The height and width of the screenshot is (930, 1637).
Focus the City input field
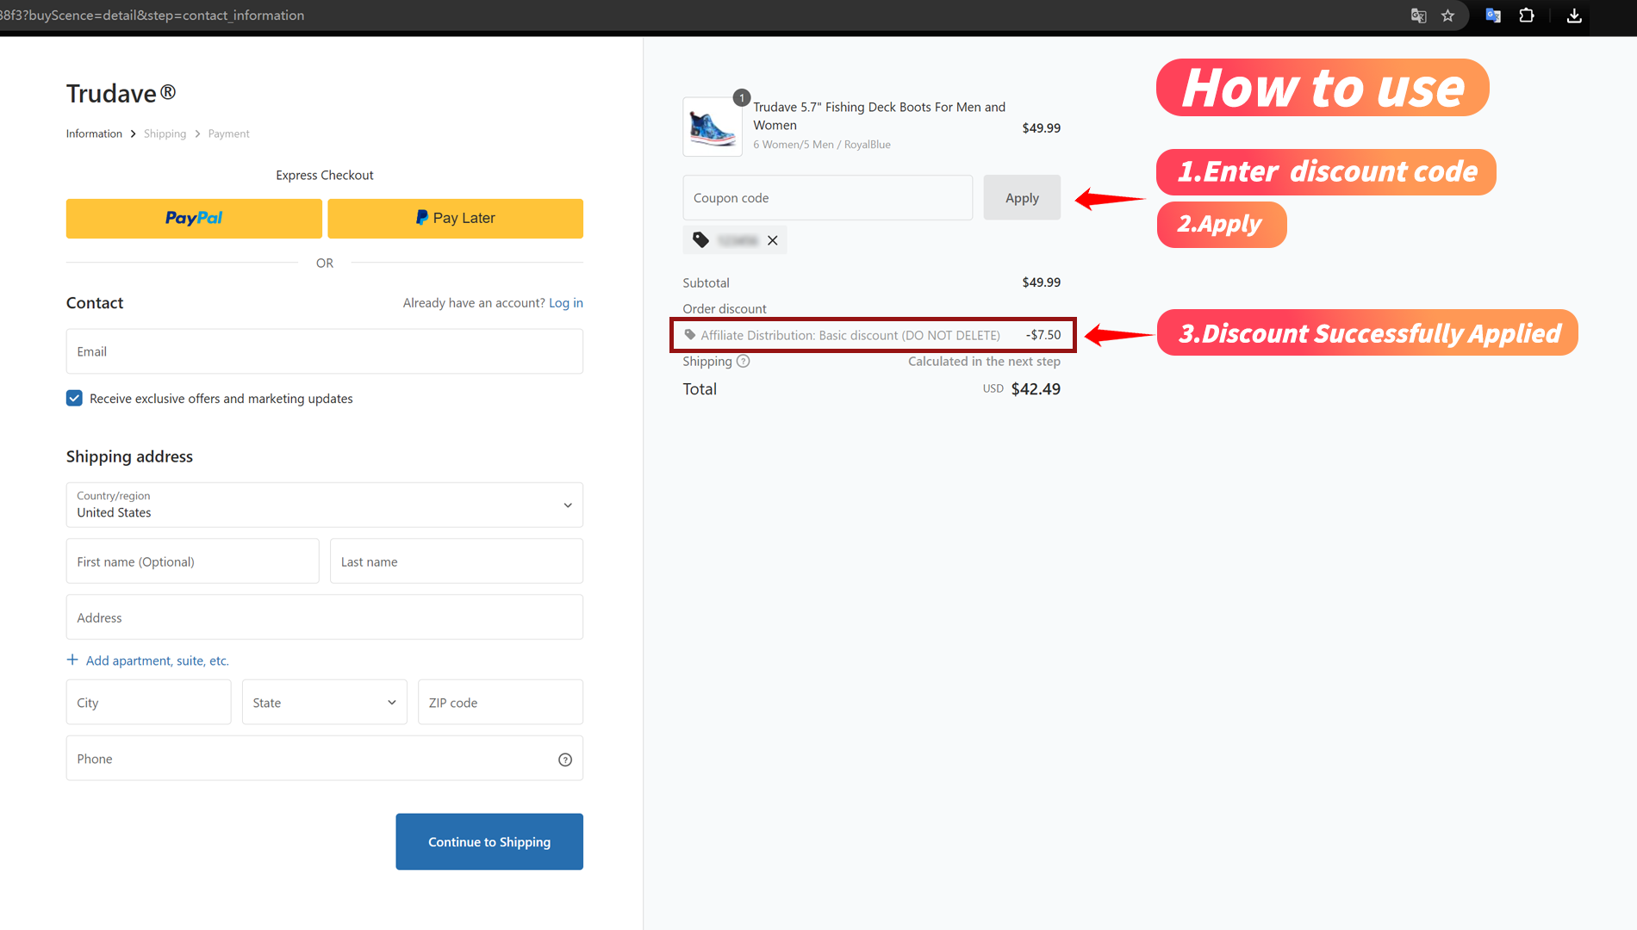pos(149,702)
